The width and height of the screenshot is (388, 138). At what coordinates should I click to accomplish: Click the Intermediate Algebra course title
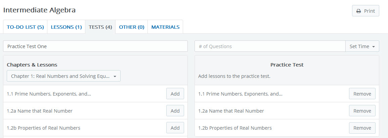click(x=39, y=10)
